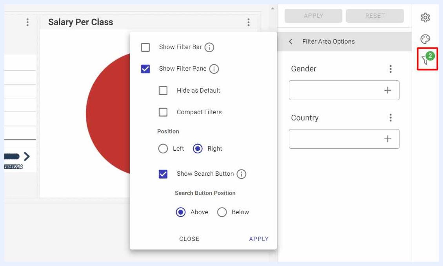
Task: Uncheck the Show Filter Pane checkbox
Action: pyautogui.click(x=145, y=69)
